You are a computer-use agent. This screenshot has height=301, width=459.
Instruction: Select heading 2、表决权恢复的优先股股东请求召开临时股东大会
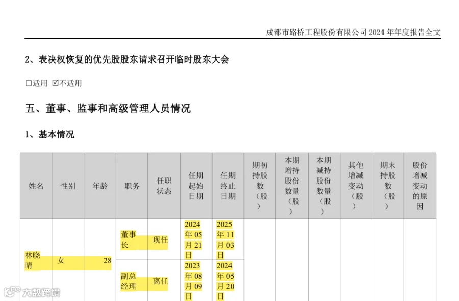(127, 59)
